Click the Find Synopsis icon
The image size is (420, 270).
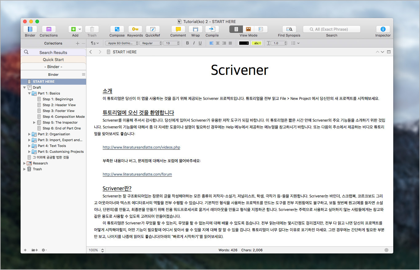click(x=289, y=29)
